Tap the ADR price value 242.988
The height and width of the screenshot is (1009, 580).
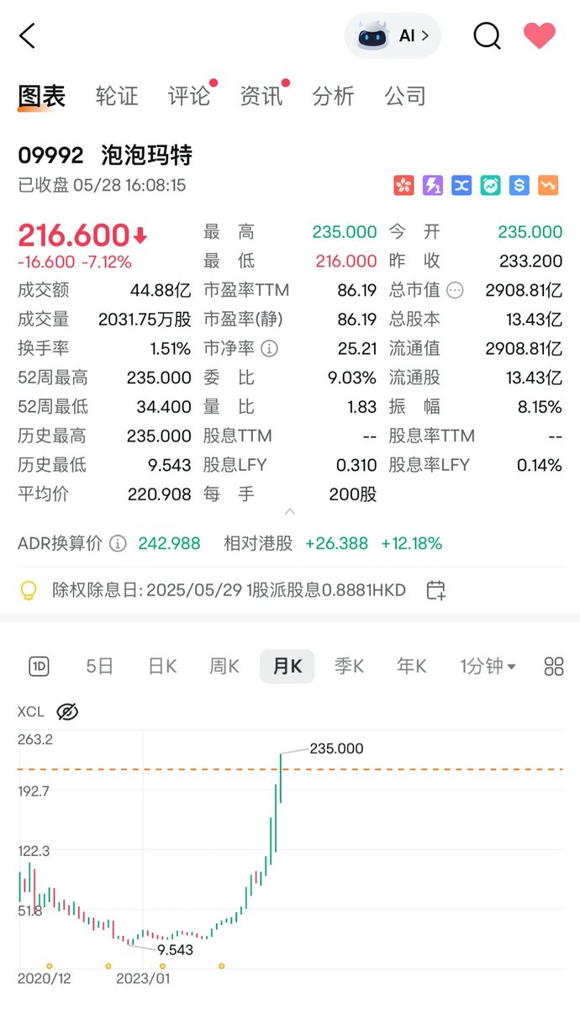click(x=169, y=543)
